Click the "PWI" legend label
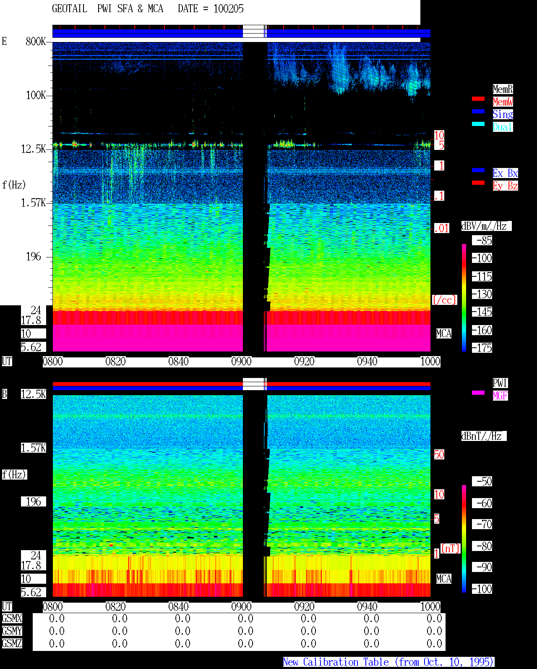Screen dimensions: 537x669 pos(500,383)
